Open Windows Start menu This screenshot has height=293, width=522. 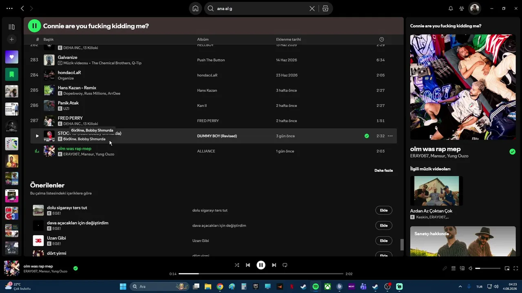point(123,286)
